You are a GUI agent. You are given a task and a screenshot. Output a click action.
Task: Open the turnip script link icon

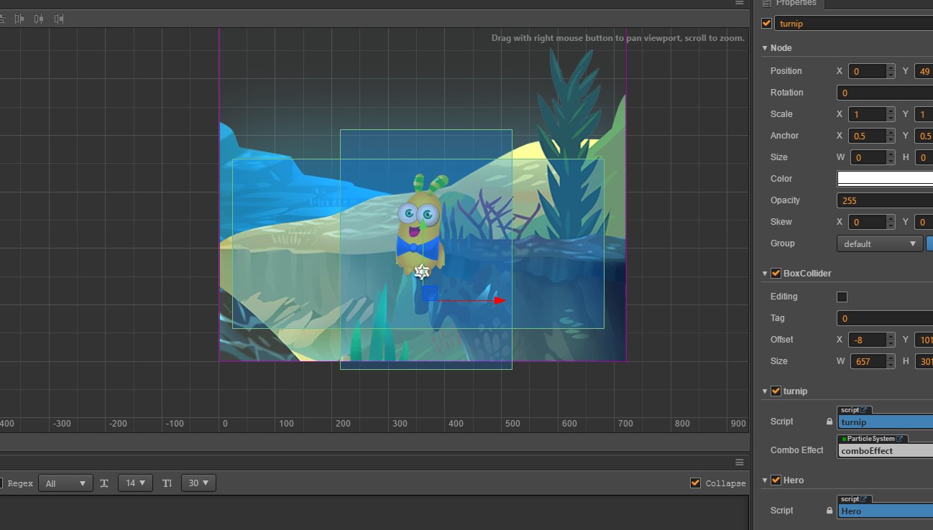864,410
